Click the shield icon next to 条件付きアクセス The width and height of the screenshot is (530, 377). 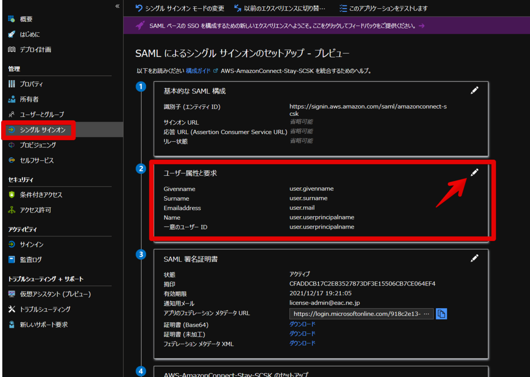12,195
